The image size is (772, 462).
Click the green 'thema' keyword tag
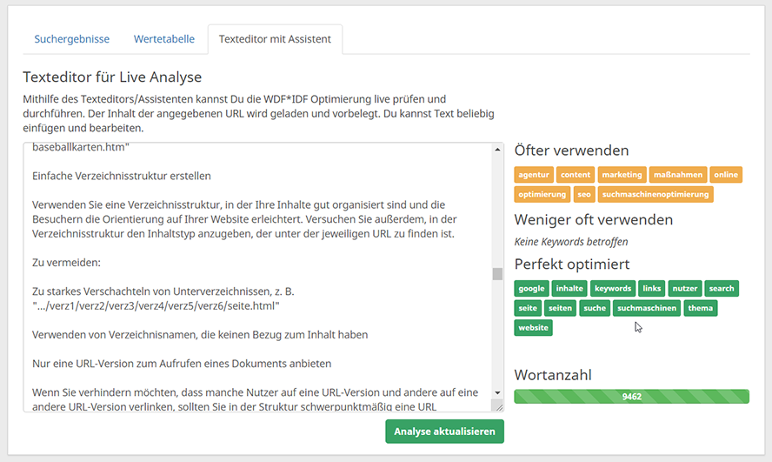[700, 308]
